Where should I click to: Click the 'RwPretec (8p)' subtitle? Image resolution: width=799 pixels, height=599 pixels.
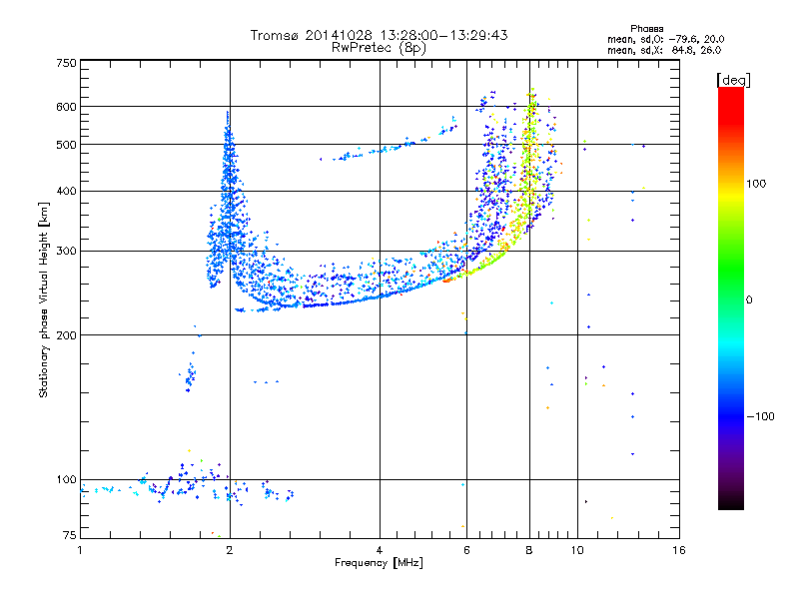(x=379, y=48)
